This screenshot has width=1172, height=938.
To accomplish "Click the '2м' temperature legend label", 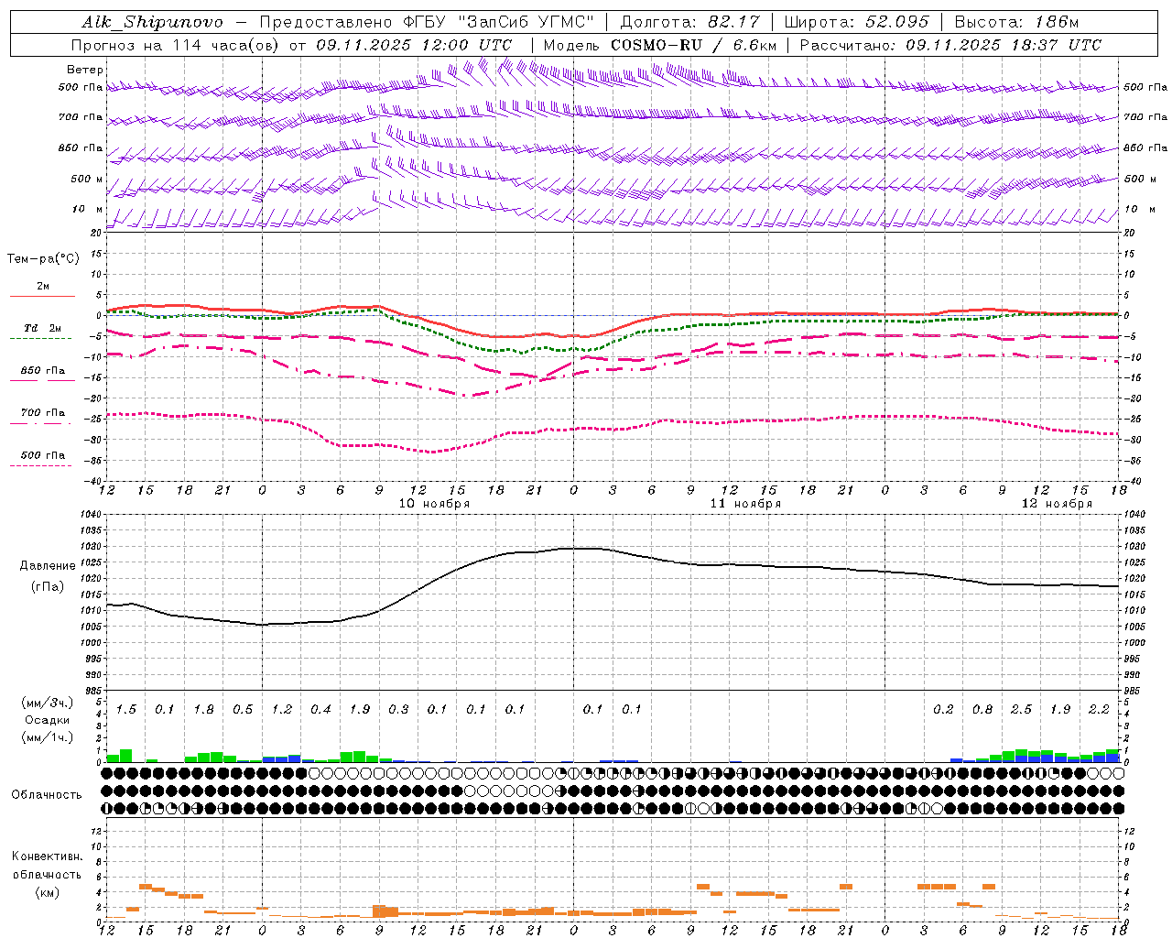I will pyautogui.click(x=43, y=287).
